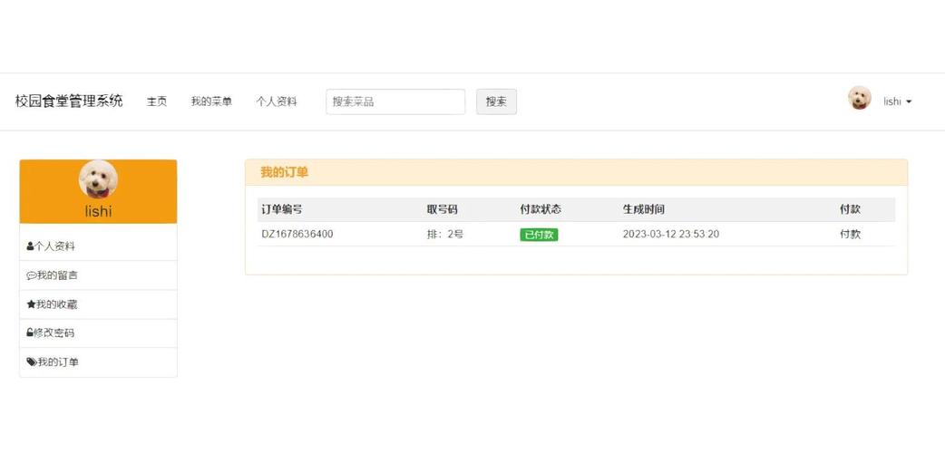Click the unlock icon beside 修改密码
The height and width of the screenshot is (453, 945).
coord(30,333)
